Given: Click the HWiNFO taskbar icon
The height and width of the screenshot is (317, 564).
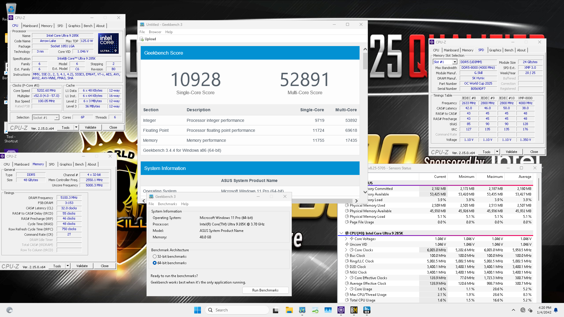Looking at the screenshot, I should point(367,310).
